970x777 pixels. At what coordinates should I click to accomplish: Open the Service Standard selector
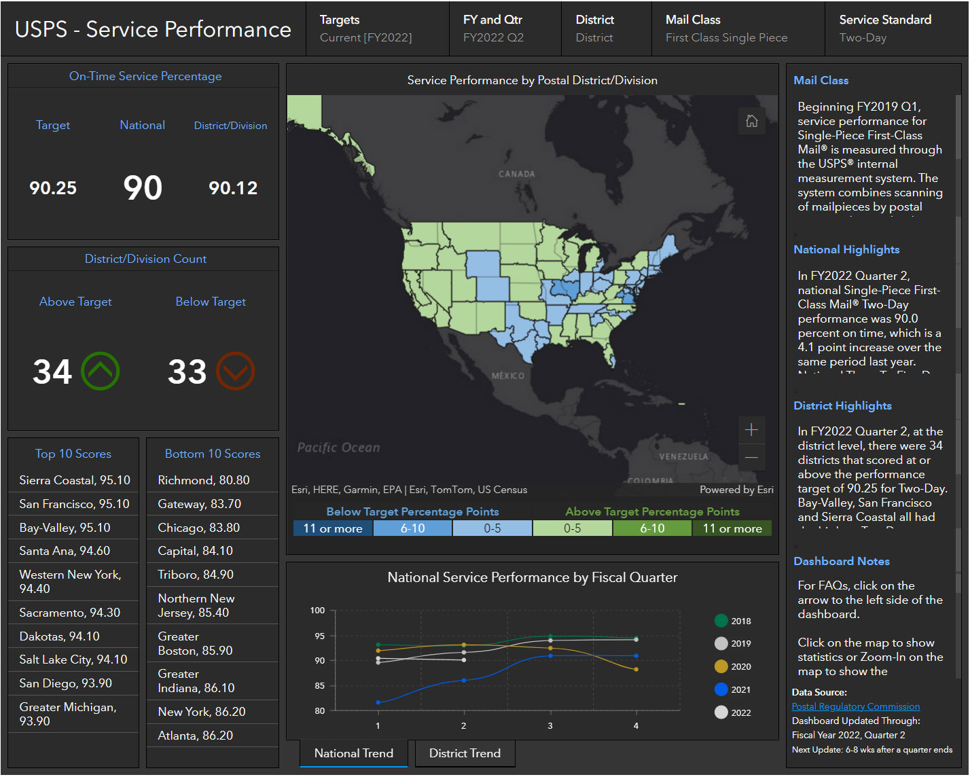tap(897, 29)
